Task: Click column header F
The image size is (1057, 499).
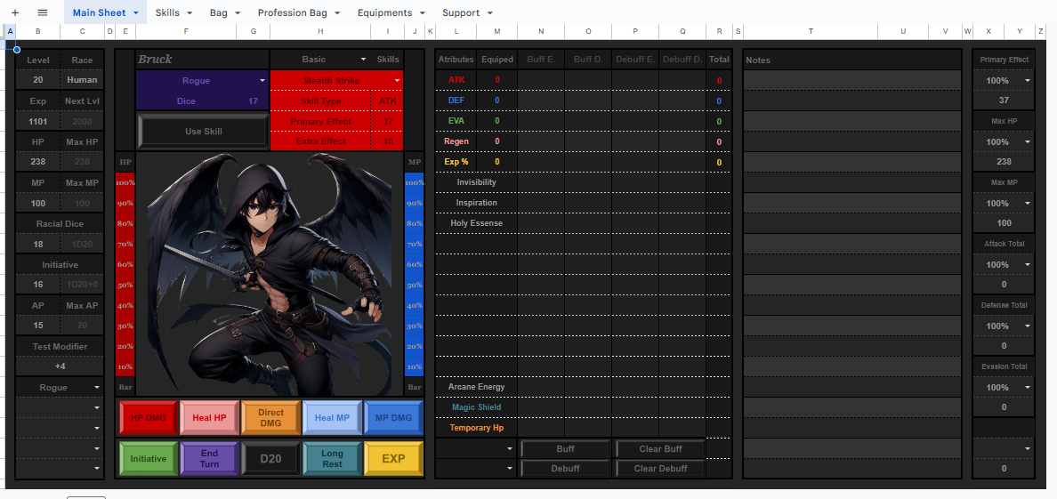Action: (x=185, y=32)
